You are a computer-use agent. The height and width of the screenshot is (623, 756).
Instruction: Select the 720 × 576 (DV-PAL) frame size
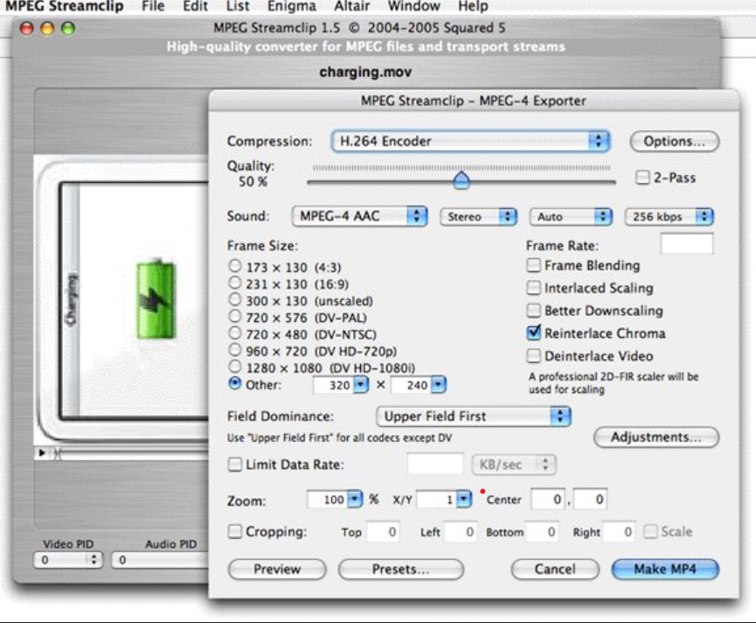[235, 317]
